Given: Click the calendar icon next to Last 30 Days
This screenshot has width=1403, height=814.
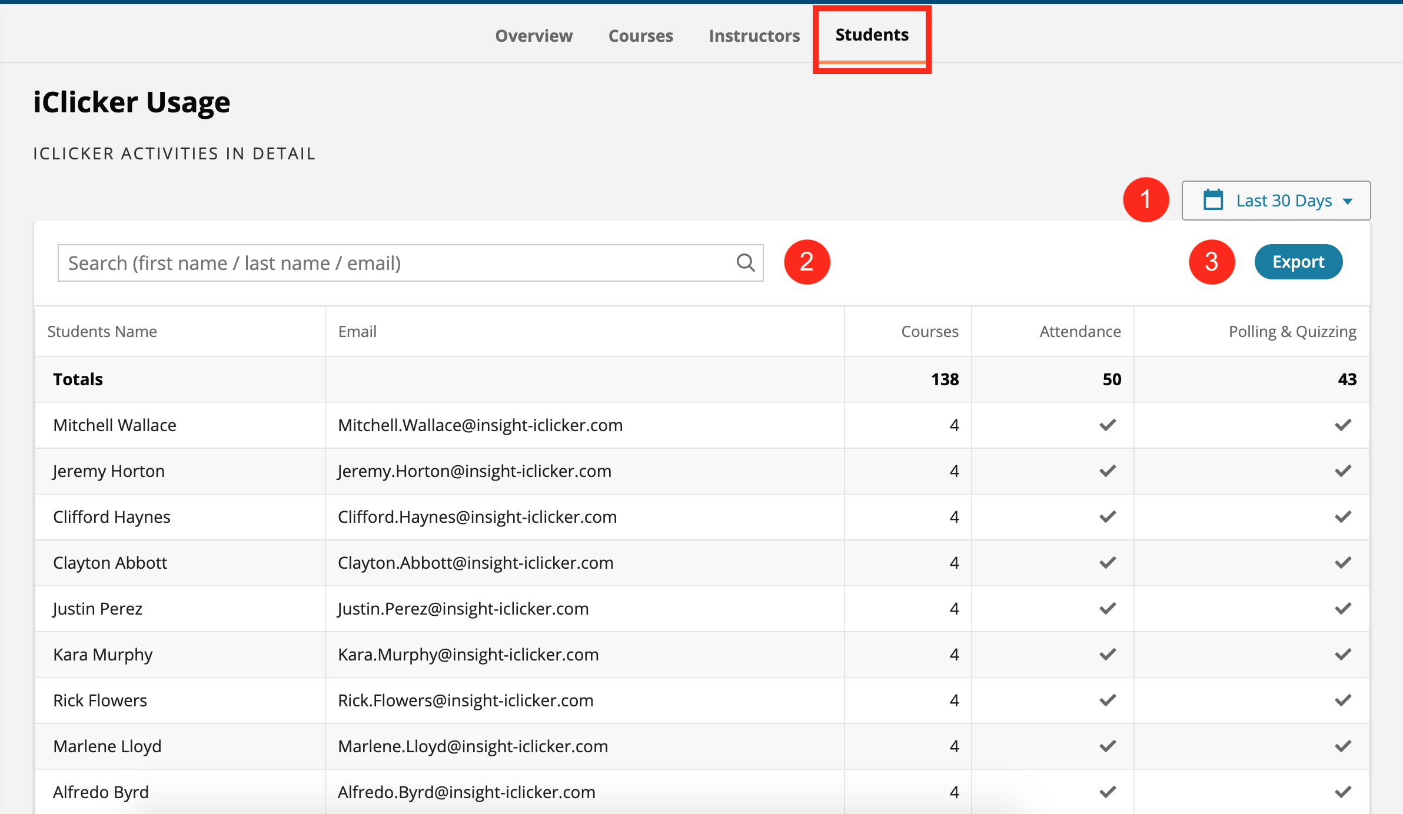Looking at the screenshot, I should (1214, 200).
